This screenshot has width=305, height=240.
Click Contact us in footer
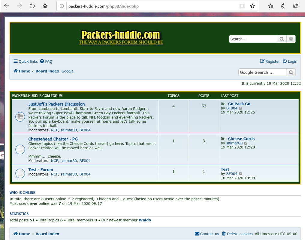point(207,234)
